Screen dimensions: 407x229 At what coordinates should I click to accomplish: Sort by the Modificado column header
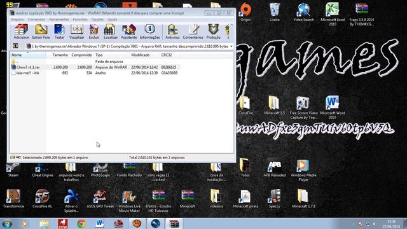[144, 55]
